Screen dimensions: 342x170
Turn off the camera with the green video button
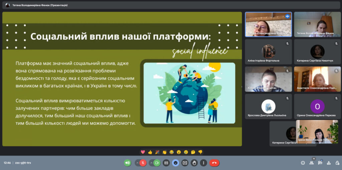point(157,163)
